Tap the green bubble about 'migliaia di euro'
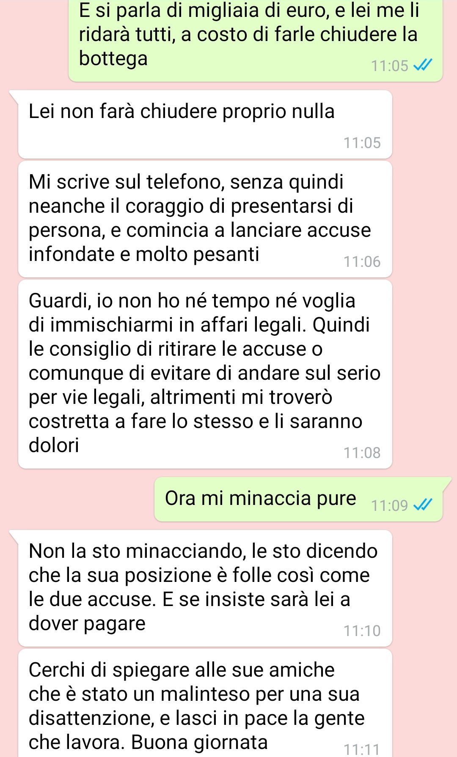Image resolution: width=457 pixels, height=757 pixels. pos(256,40)
